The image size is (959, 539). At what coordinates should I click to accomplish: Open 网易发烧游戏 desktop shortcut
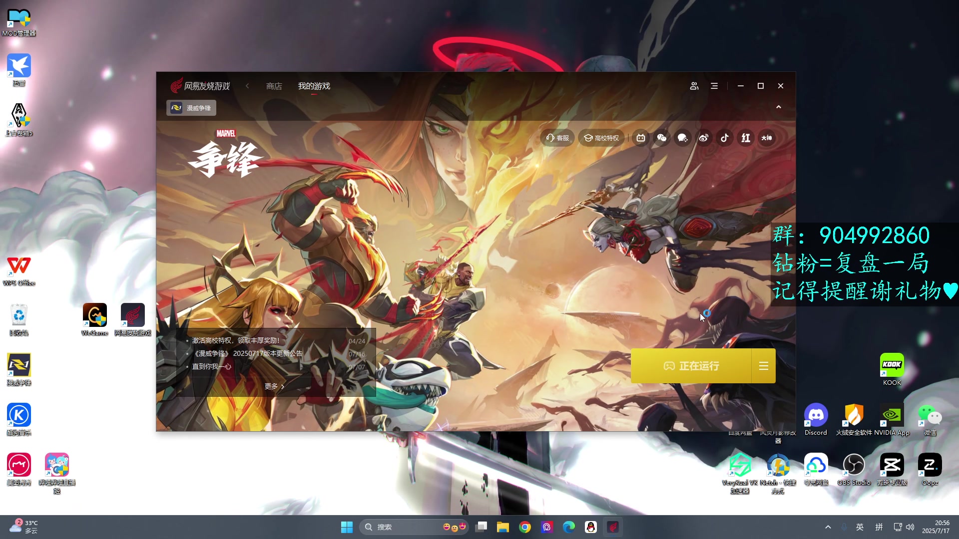tap(133, 319)
